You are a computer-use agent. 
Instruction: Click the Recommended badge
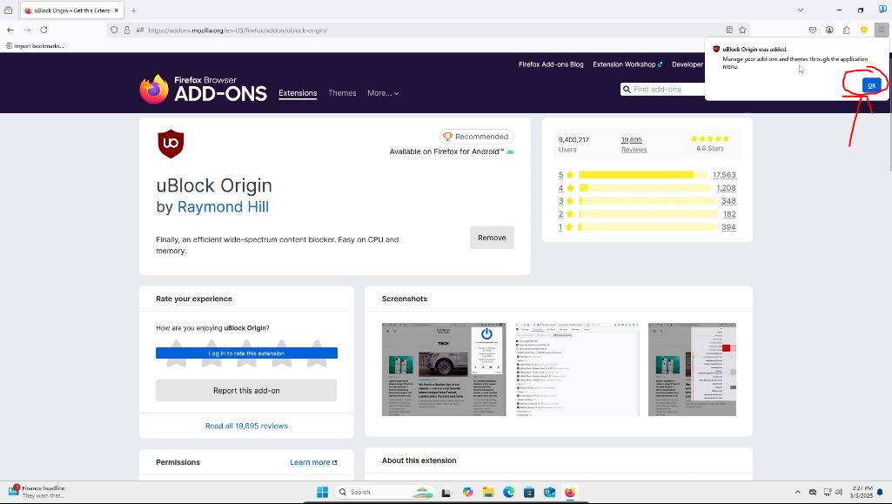pos(476,137)
